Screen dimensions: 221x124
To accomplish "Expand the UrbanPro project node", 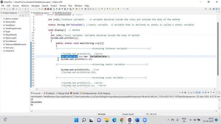I will click(x=1, y=51).
